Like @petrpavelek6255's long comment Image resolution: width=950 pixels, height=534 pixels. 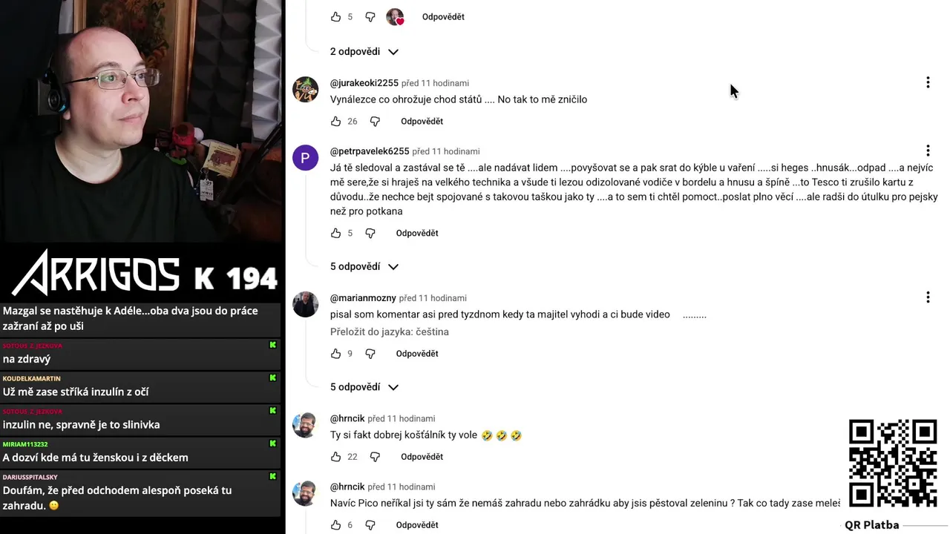(x=335, y=233)
